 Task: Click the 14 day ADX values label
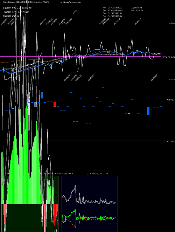pos(98,174)
